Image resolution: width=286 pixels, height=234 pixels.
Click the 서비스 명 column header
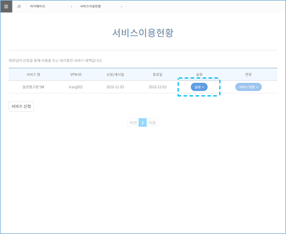coord(33,74)
